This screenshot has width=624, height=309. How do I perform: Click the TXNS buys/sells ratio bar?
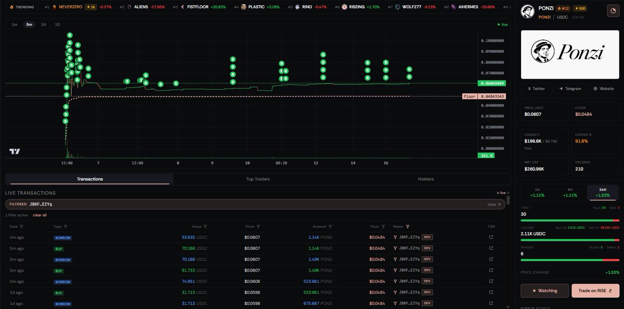tap(570, 220)
